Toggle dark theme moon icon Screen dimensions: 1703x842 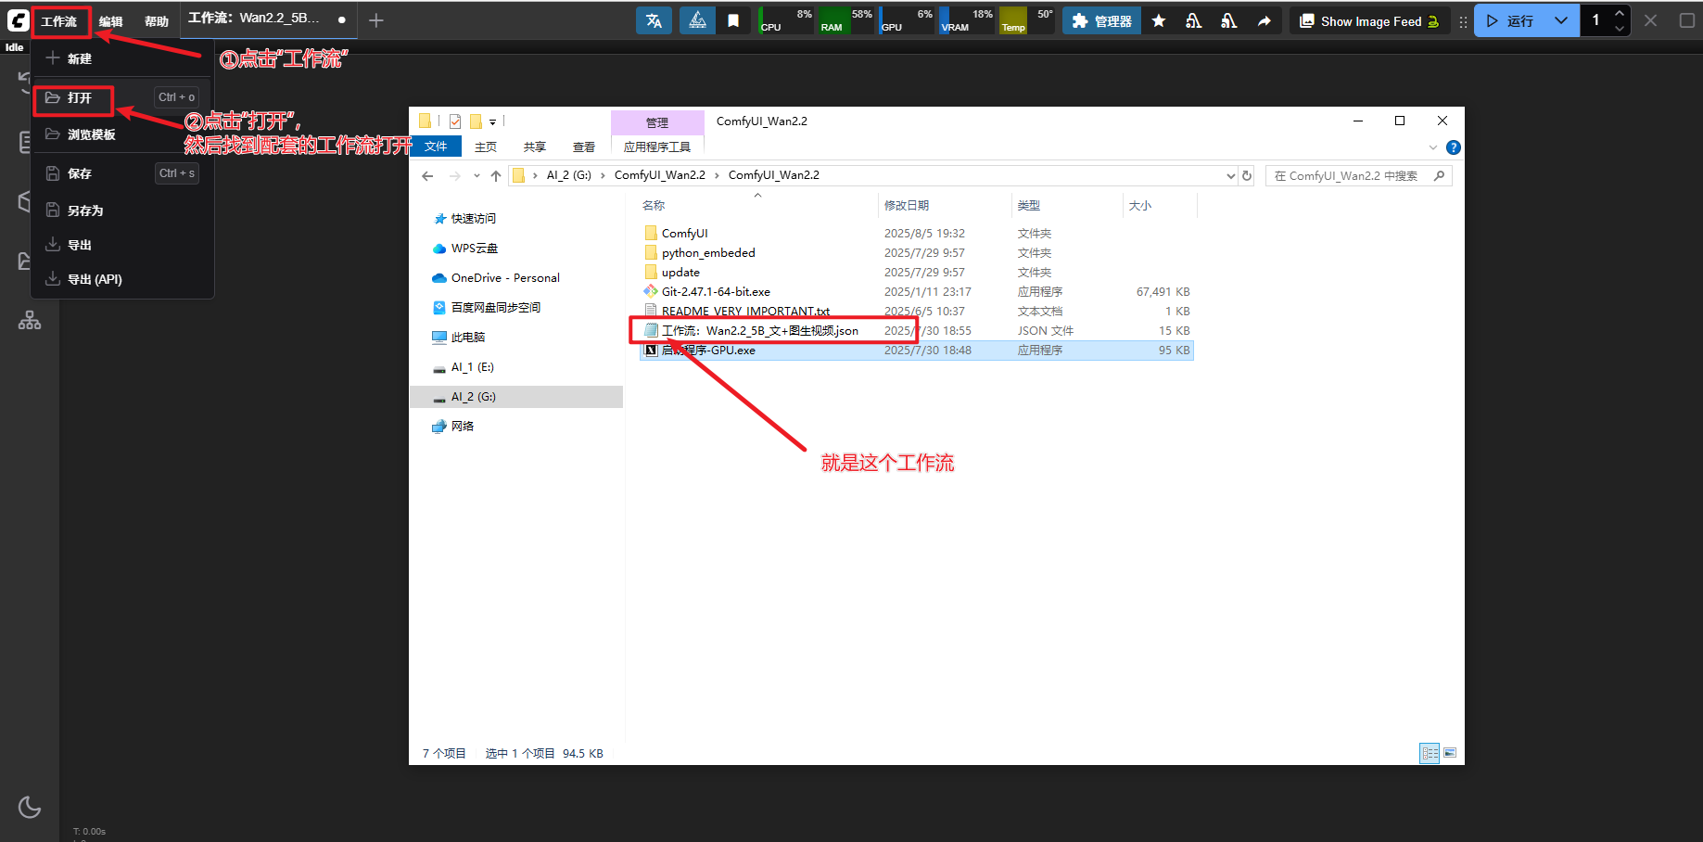(30, 807)
